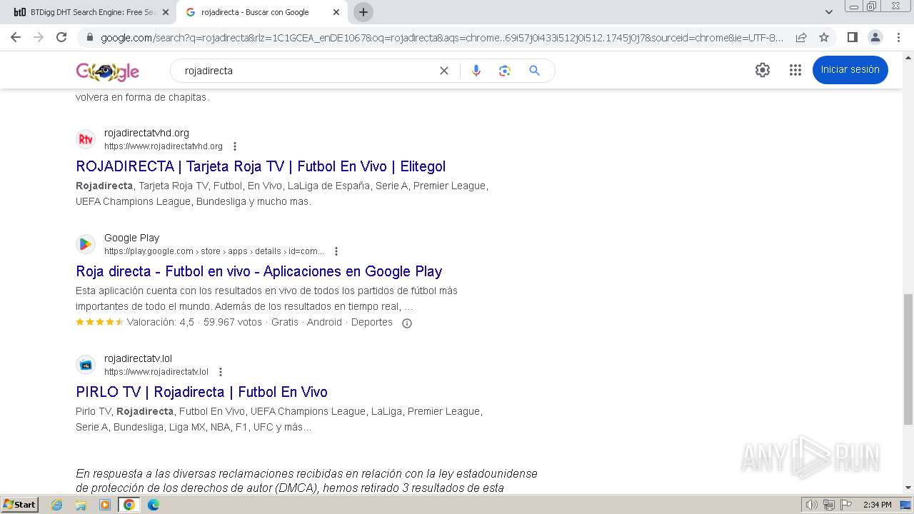Click the page vertical scrollbar thumb
The height and width of the screenshot is (514, 914).
(908, 358)
